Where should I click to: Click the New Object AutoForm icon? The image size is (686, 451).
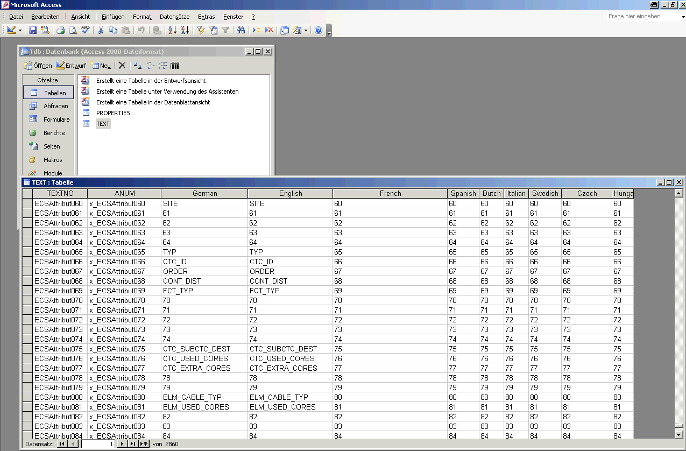(297, 30)
